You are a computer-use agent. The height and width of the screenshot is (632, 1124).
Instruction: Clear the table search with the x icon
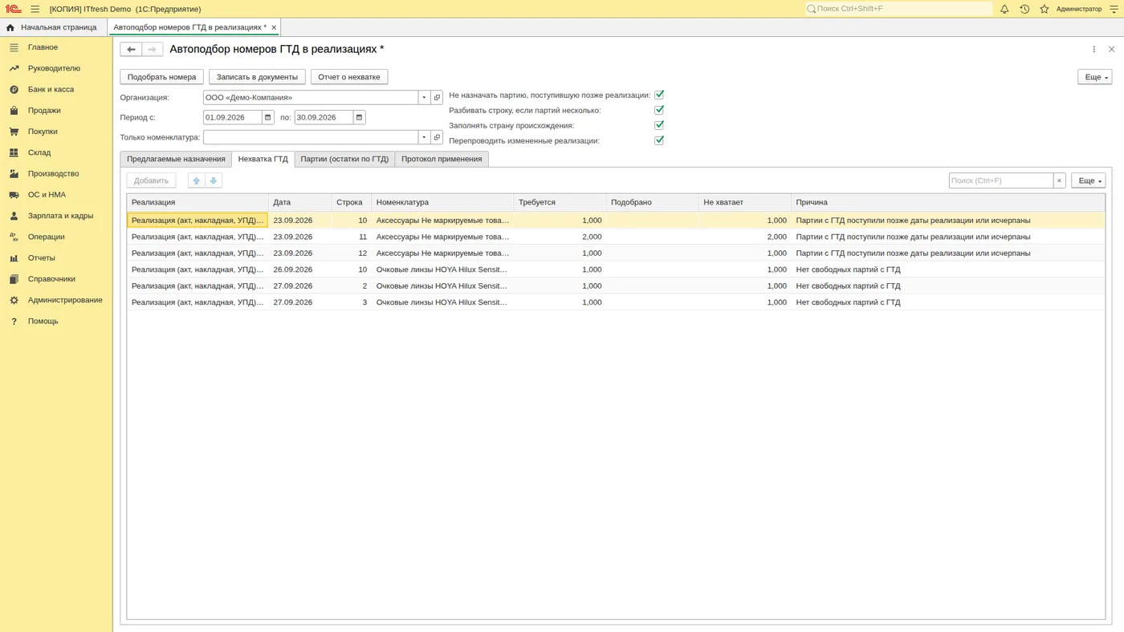click(1059, 180)
